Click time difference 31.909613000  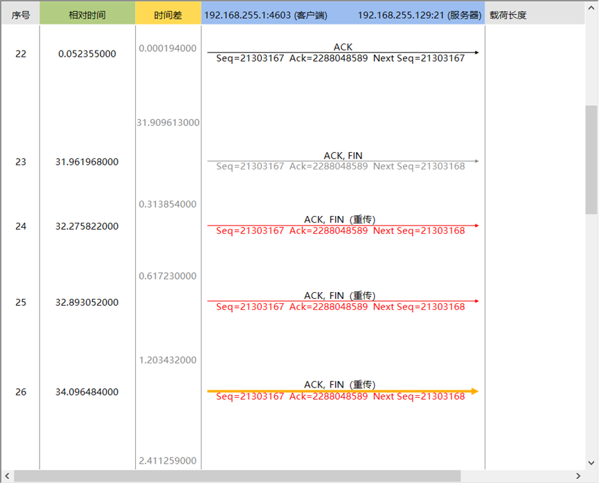point(168,122)
